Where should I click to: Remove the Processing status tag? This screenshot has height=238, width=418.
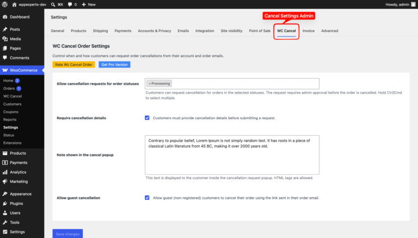[150, 83]
